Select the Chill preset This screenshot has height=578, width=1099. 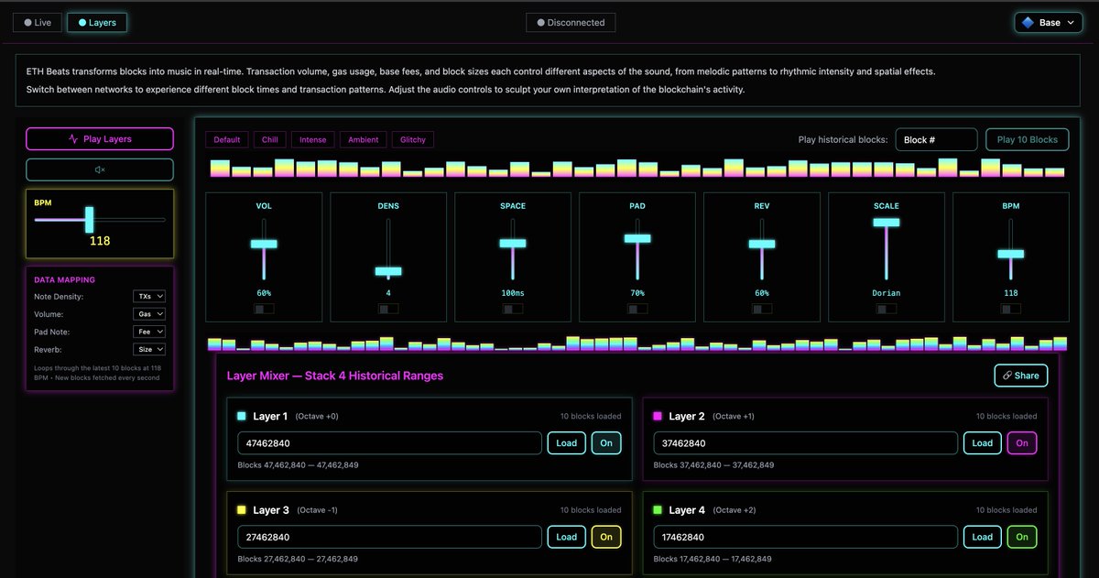pos(270,139)
